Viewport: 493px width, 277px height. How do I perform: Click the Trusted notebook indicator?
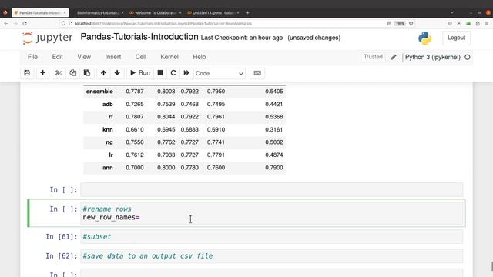pos(373,57)
